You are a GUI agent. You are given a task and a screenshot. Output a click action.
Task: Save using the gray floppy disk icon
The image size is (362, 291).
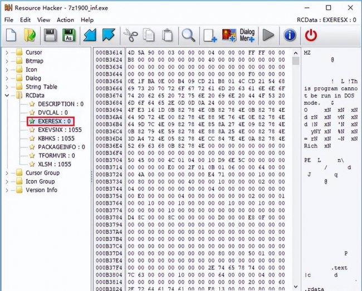point(50,35)
